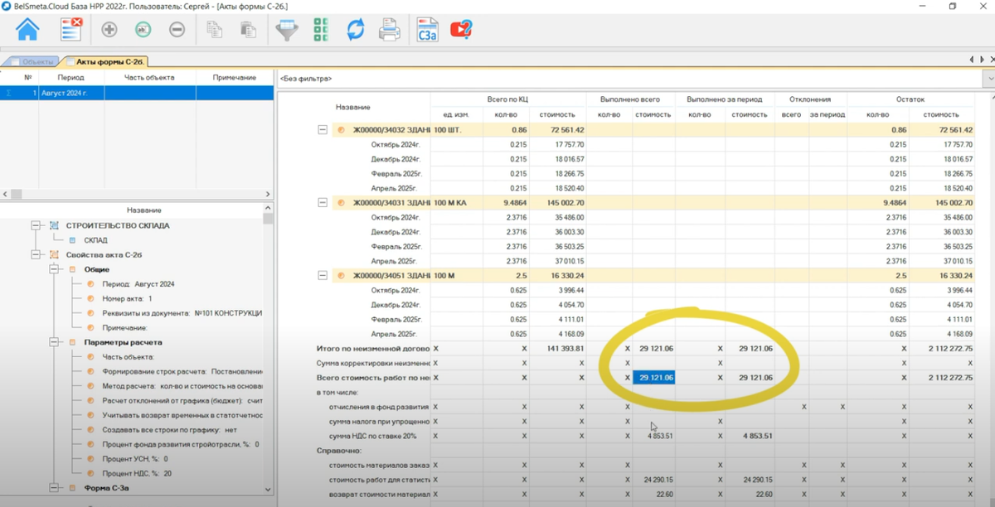Image resolution: width=995 pixels, height=507 pixels.
Task: Click the Свойства акта С-2б node icon
Action: coord(54,254)
